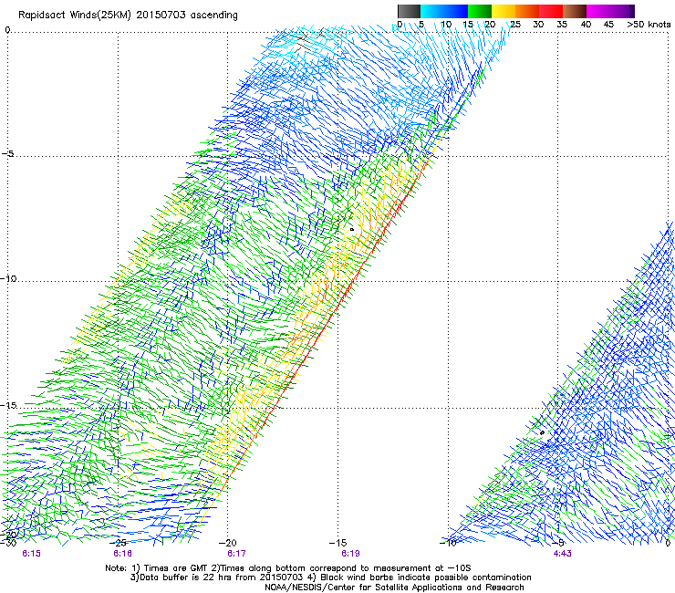
Task: Click the longitude label '-20' on bottom axis
Action: click(228, 543)
